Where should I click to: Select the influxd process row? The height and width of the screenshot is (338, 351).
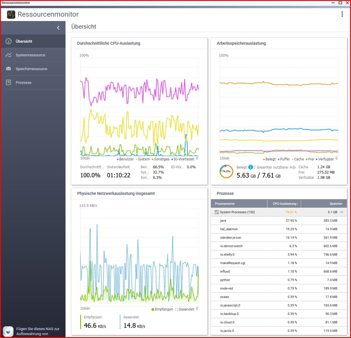(x=279, y=271)
